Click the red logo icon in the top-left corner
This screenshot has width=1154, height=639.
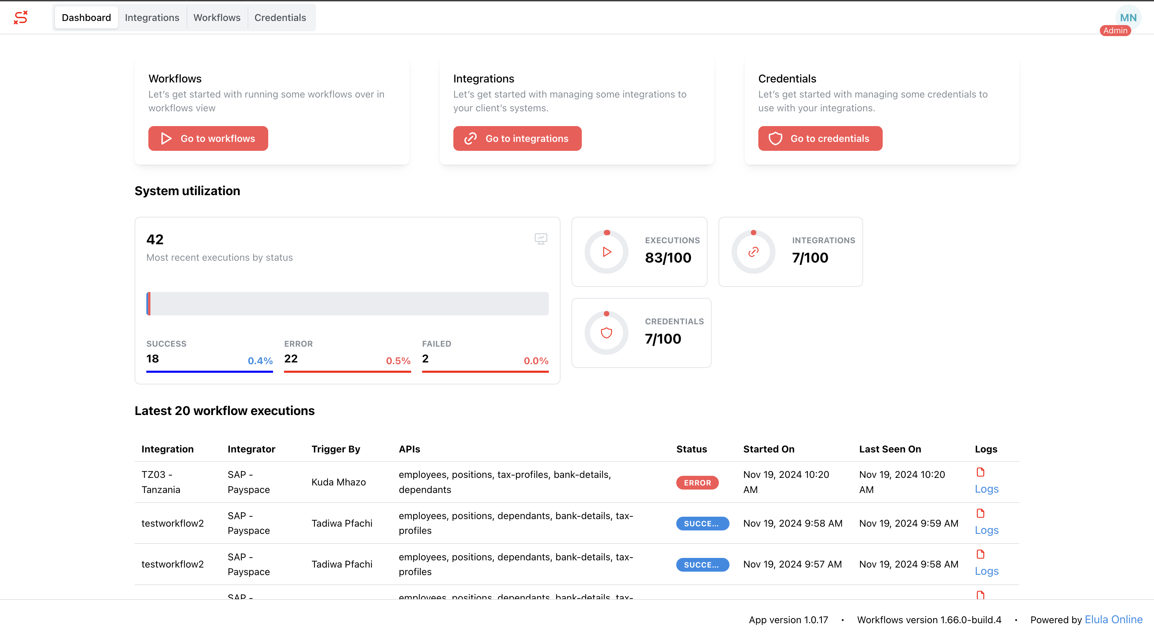20,18
